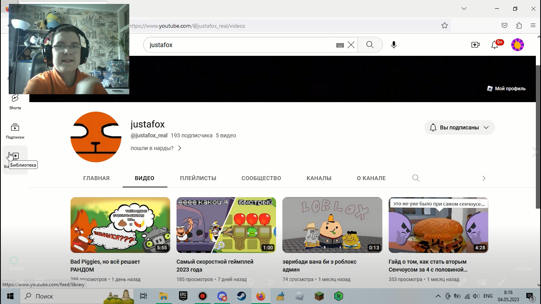The height and width of the screenshot is (304, 541).
Task: Click the '193 подписчика' subscriber count
Action: (192, 135)
